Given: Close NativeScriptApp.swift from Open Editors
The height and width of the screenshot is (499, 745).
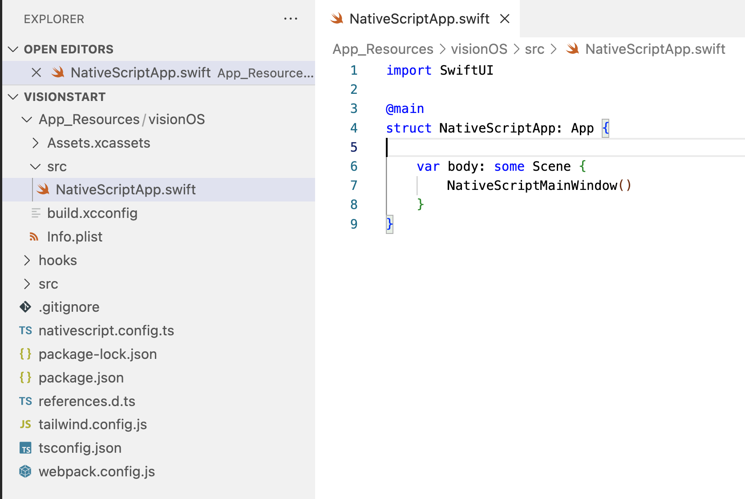Looking at the screenshot, I should click(x=36, y=72).
